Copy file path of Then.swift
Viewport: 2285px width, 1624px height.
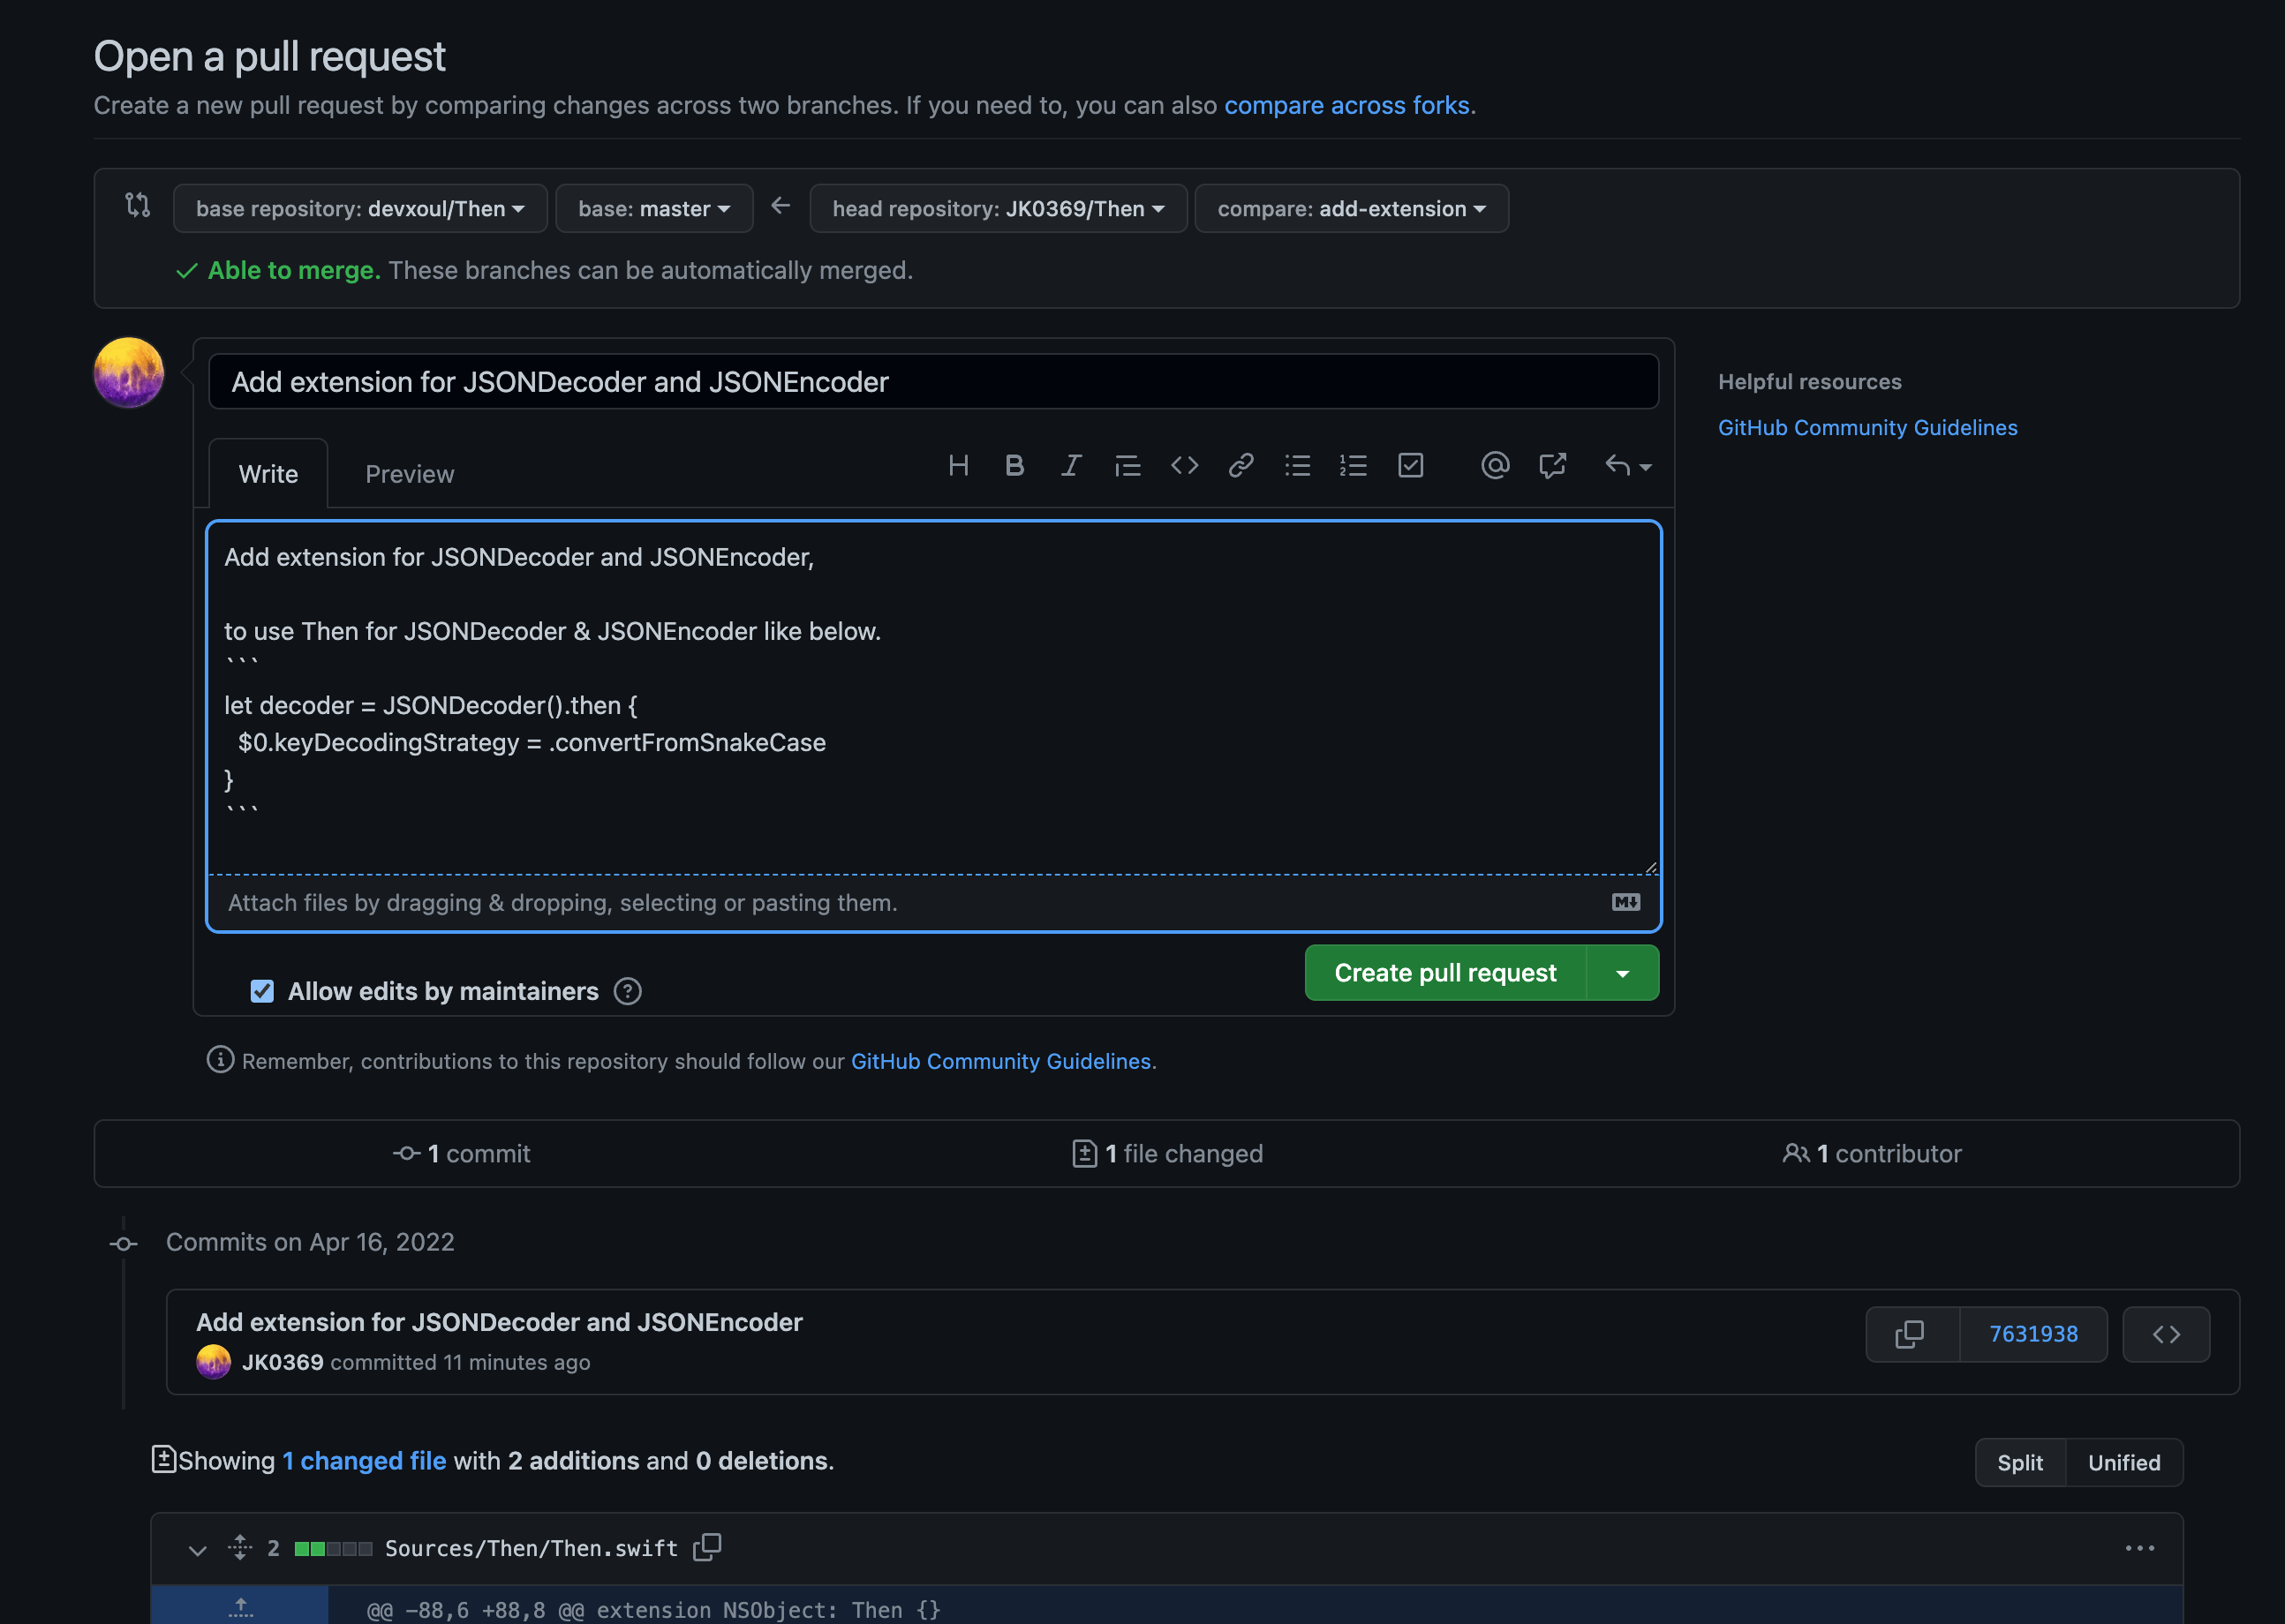(x=707, y=1547)
